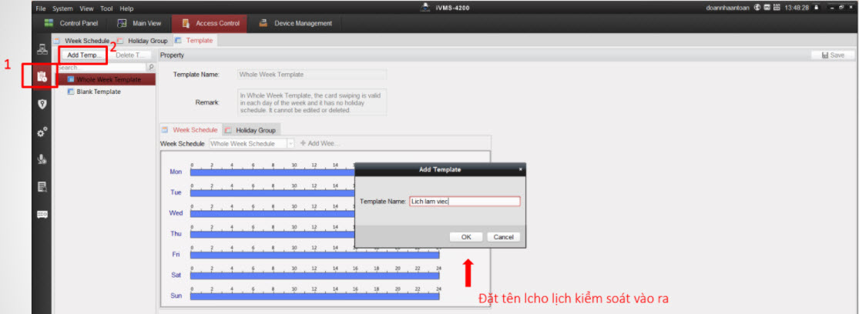Open the report list icon in sidebar

pyautogui.click(x=42, y=186)
